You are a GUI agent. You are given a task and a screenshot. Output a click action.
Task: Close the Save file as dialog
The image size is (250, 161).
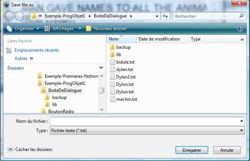click(239, 3)
